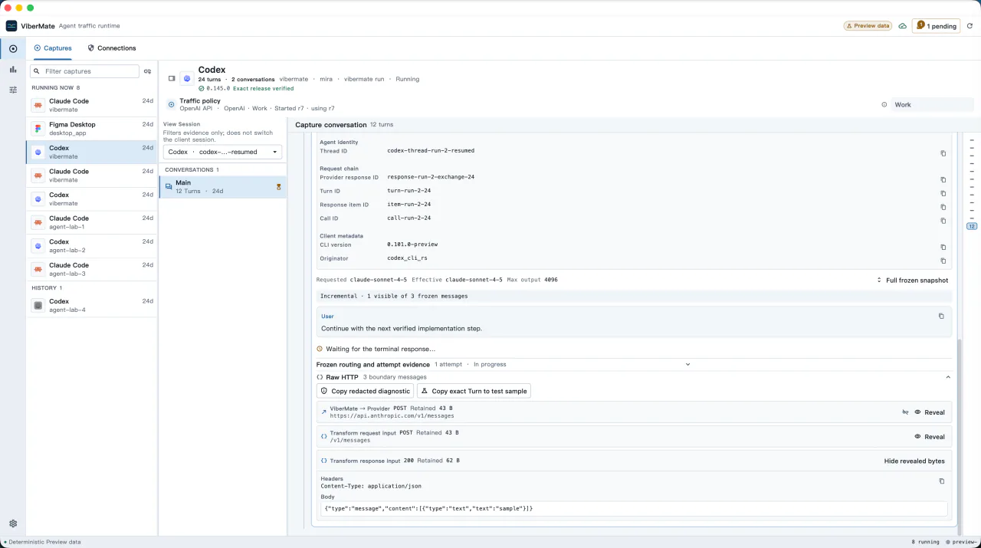This screenshot has width=981, height=548.
Task: Click 'Waiting for the terminal response…' text
Action: pos(380,349)
